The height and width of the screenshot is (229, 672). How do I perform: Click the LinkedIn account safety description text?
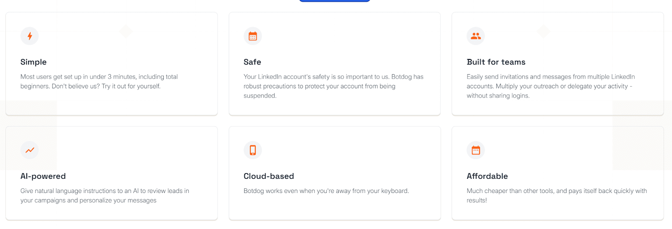pos(333,86)
